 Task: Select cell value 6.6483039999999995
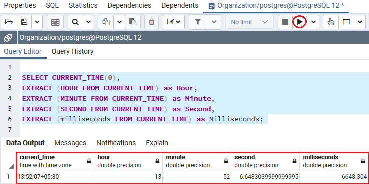[x=265, y=176]
